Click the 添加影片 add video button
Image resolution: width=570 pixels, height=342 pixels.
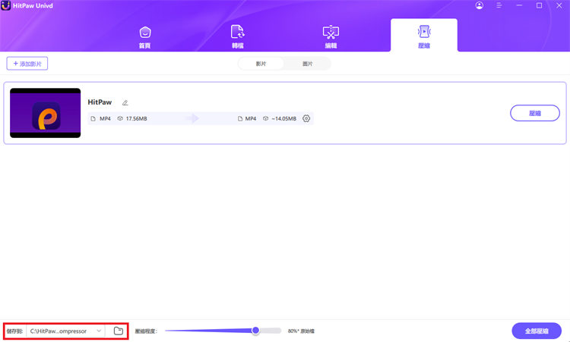(27, 64)
